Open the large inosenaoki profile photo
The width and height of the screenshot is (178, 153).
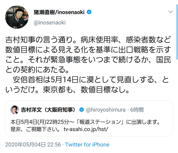click(17, 17)
